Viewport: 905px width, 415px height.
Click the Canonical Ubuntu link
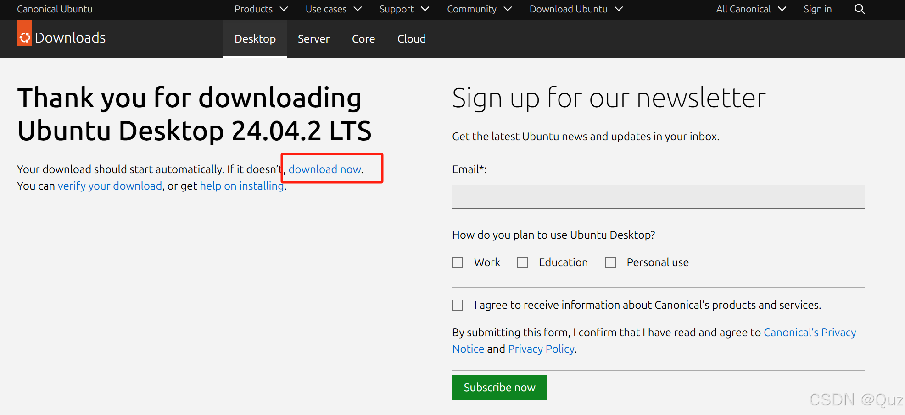(x=55, y=9)
